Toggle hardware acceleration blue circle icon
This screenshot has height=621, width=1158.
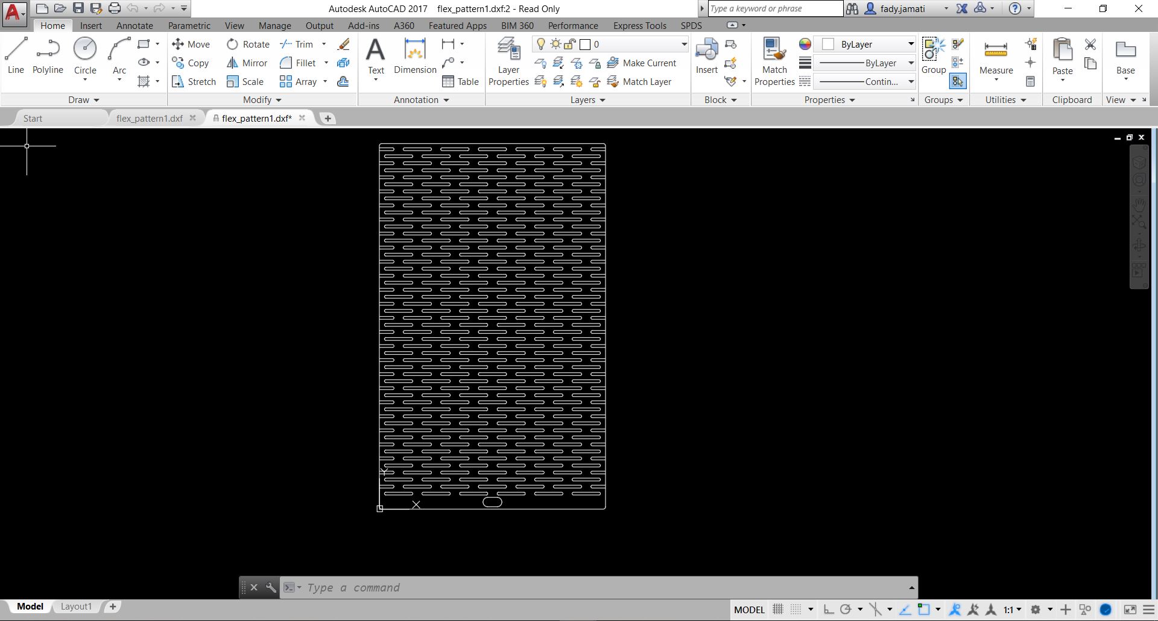tap(1106, 610)
